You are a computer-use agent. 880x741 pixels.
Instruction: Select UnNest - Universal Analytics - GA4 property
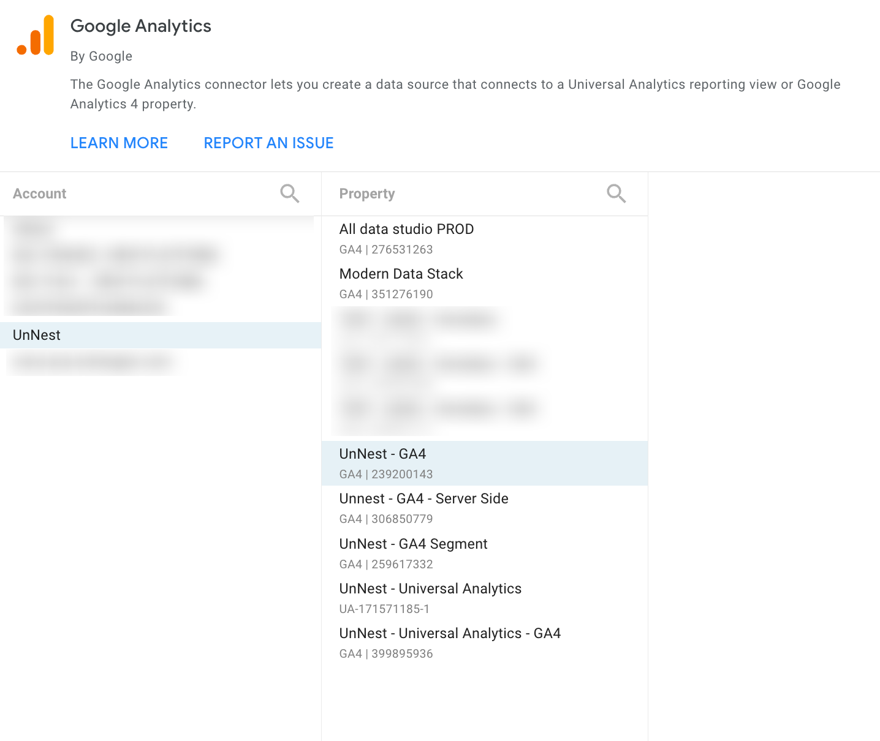(485, 643)
